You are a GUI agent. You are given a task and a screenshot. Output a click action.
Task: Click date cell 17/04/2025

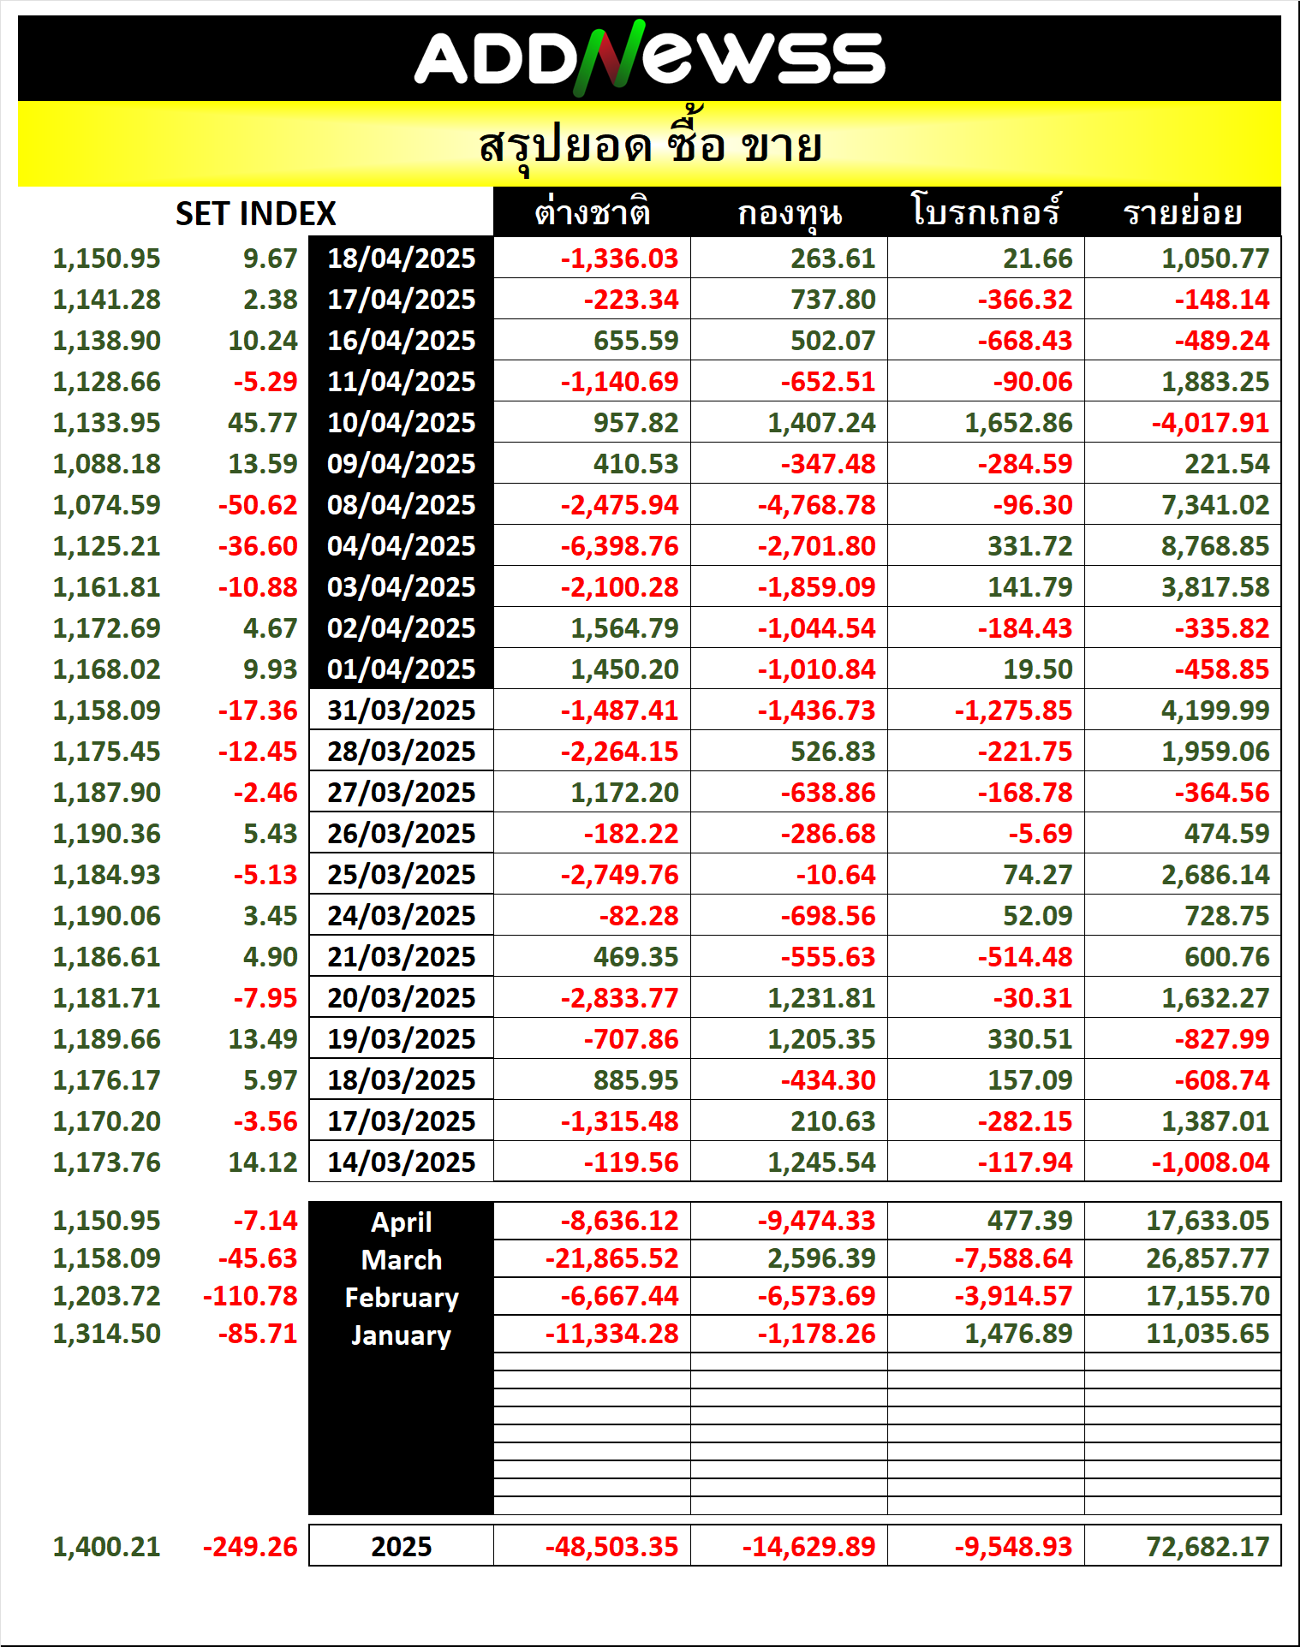click(401, 299)
